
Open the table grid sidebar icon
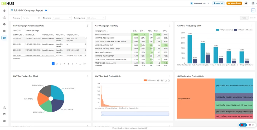4,31
